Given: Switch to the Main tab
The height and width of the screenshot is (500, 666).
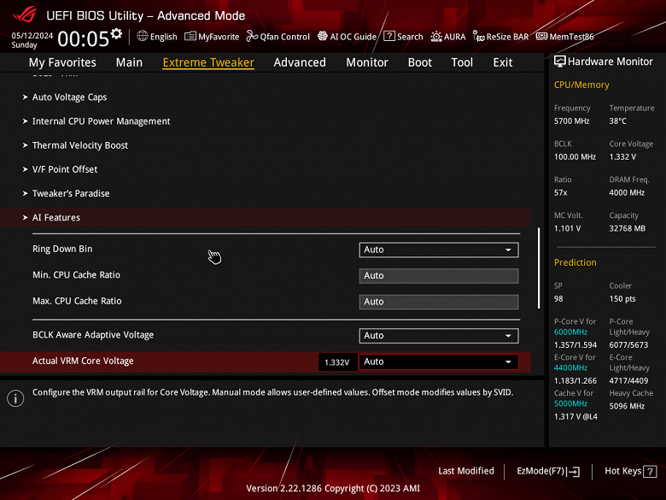Looking at the screenshot, I should (129, 62).
